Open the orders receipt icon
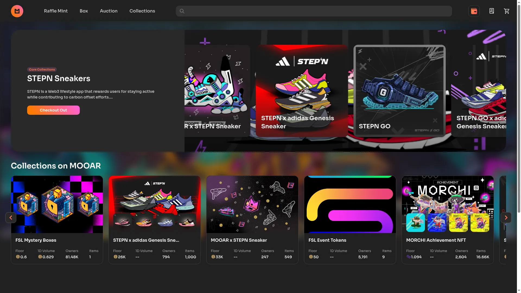Image resolution: width=521 pixels, height=293 pixels. point(491,11)
